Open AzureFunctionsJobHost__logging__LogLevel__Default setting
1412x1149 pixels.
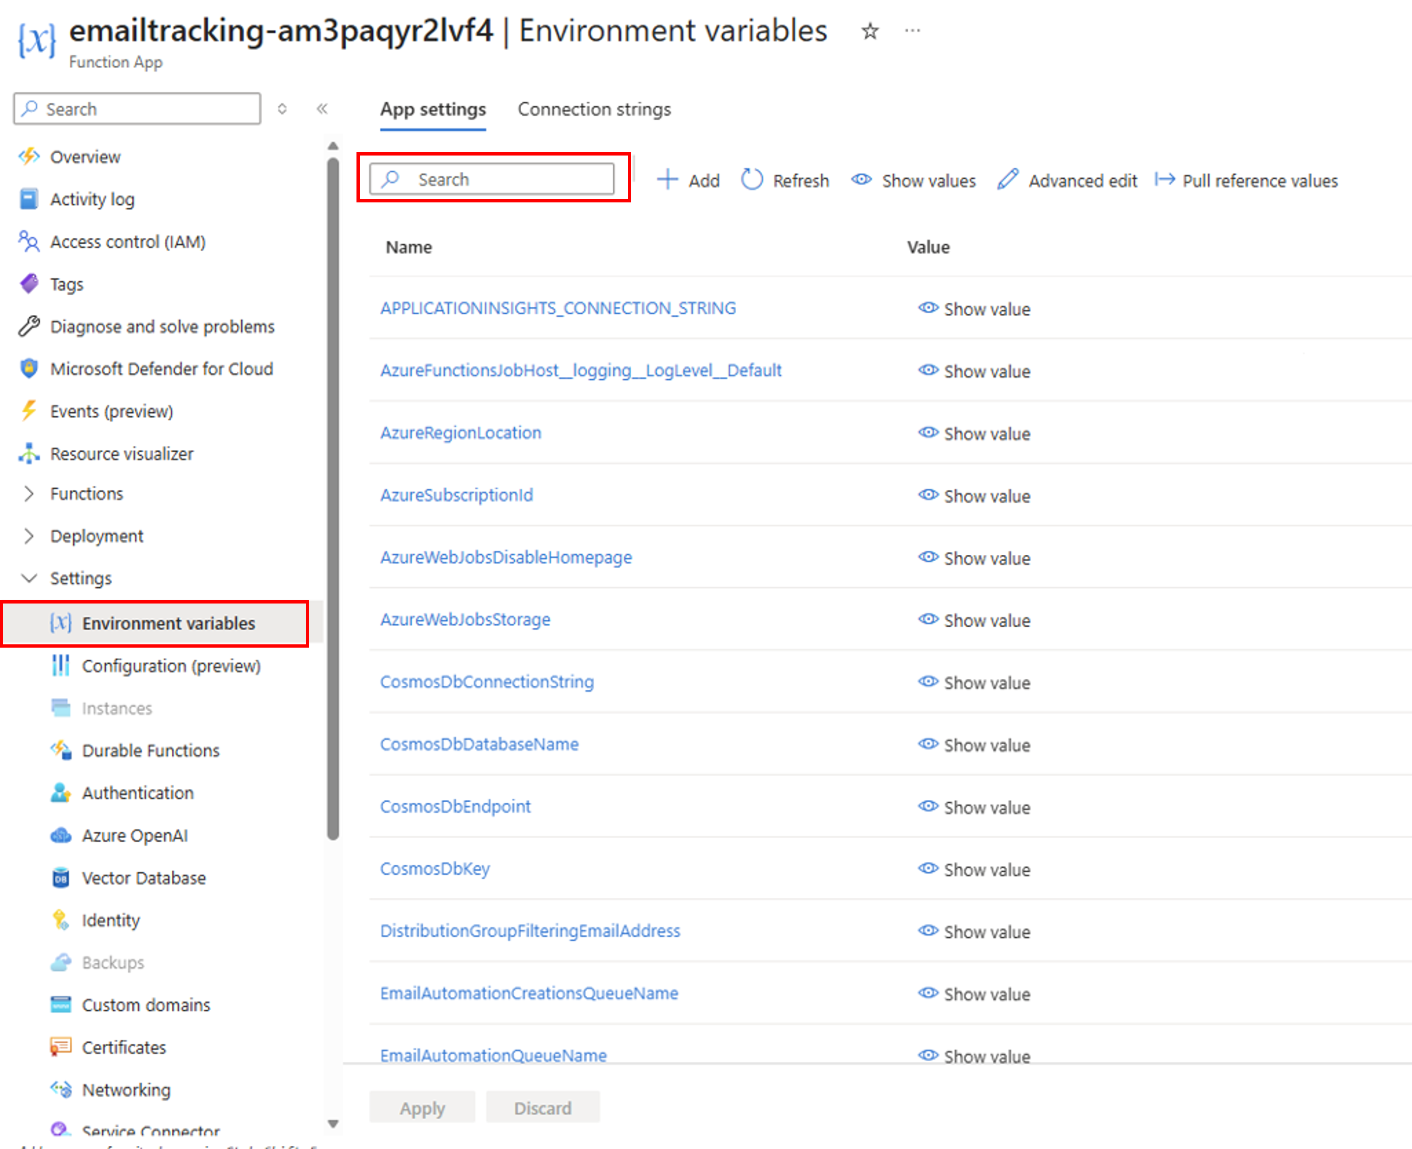click(x=581, y=370)
